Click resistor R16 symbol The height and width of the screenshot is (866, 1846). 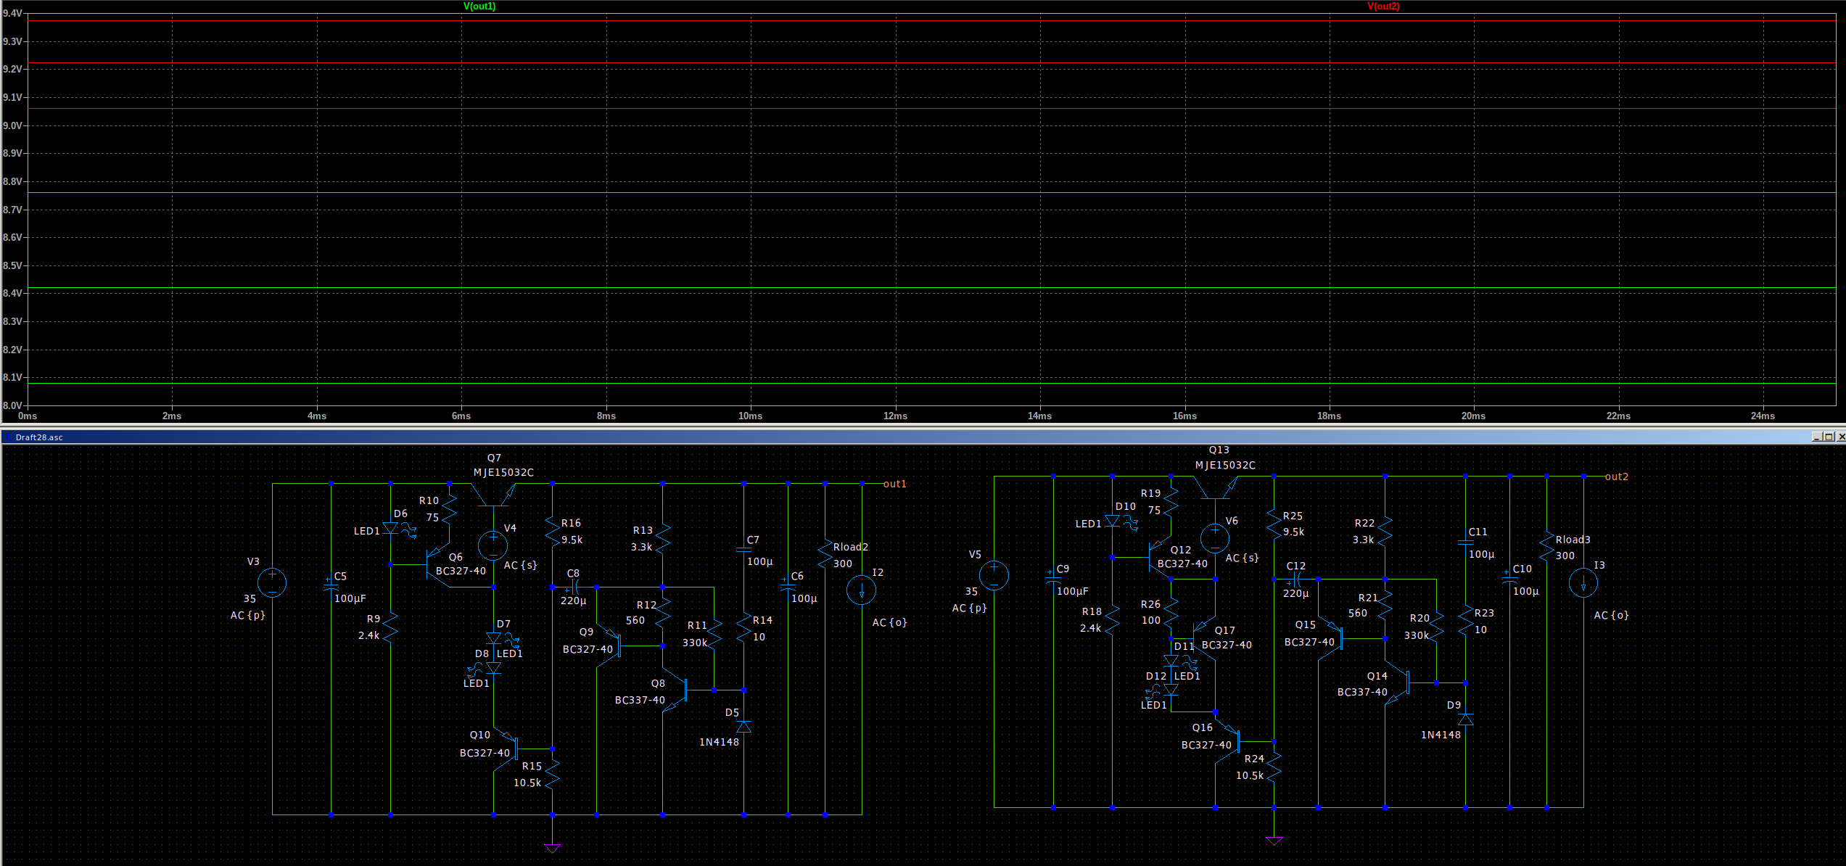tap(552, 531)
